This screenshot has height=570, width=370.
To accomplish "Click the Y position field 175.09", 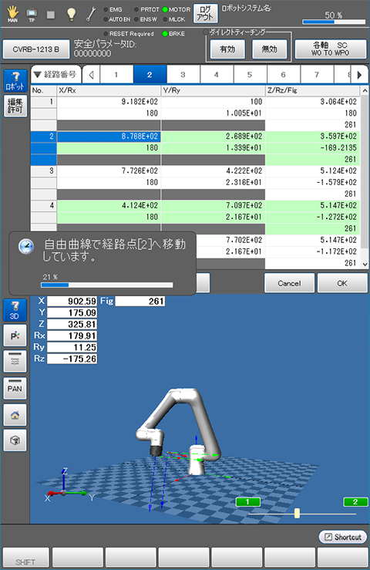I will pos(72,312).
